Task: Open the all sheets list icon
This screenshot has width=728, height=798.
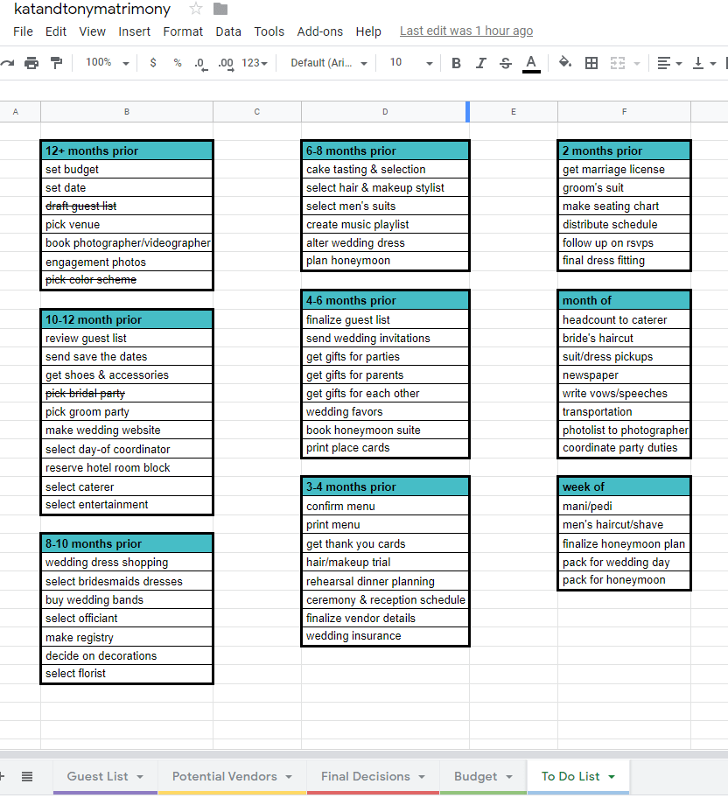Action: [27, 776]
